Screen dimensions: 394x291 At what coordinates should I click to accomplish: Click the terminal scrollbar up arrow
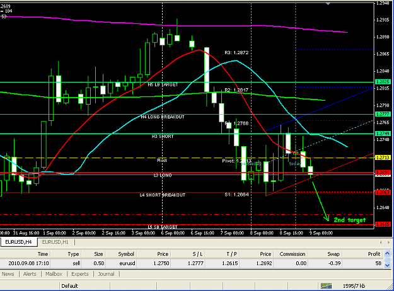click(388, 254)
